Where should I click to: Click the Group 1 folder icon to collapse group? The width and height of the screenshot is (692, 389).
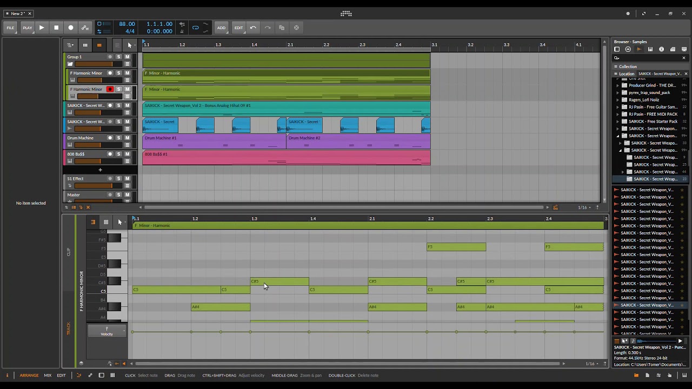pos(70,64)
